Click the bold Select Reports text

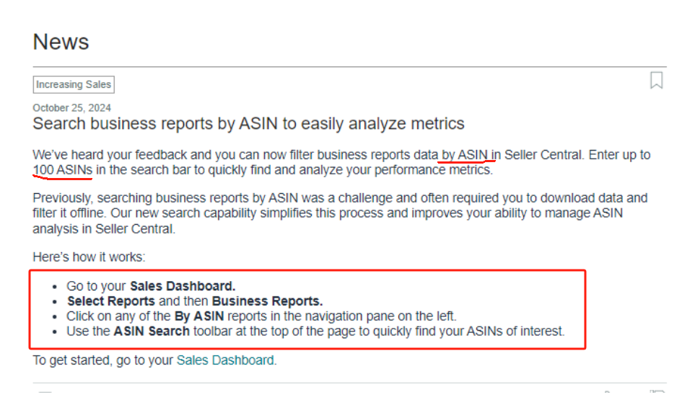pos(111,301)
